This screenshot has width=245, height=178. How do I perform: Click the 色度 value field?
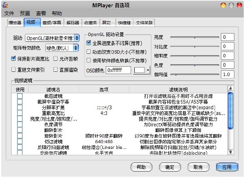pyautogui.click(x=227, y=65)
